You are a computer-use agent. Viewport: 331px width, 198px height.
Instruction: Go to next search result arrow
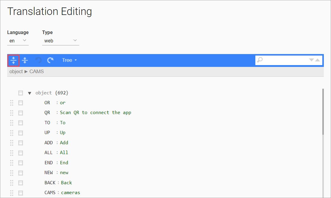[311, 60]
